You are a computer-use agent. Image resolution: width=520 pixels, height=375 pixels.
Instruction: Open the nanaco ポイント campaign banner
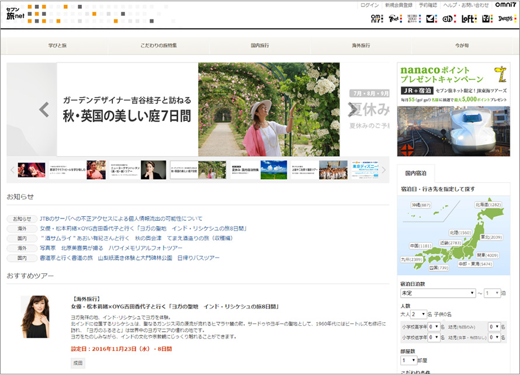click(453, 110)
